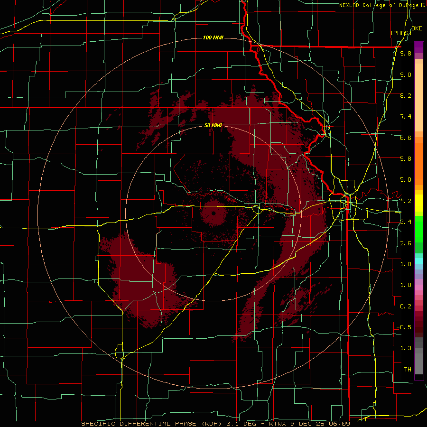Click the cyan segment of the color bar
Viewport: 427px width, 427px height.
[x=419, y=260]
